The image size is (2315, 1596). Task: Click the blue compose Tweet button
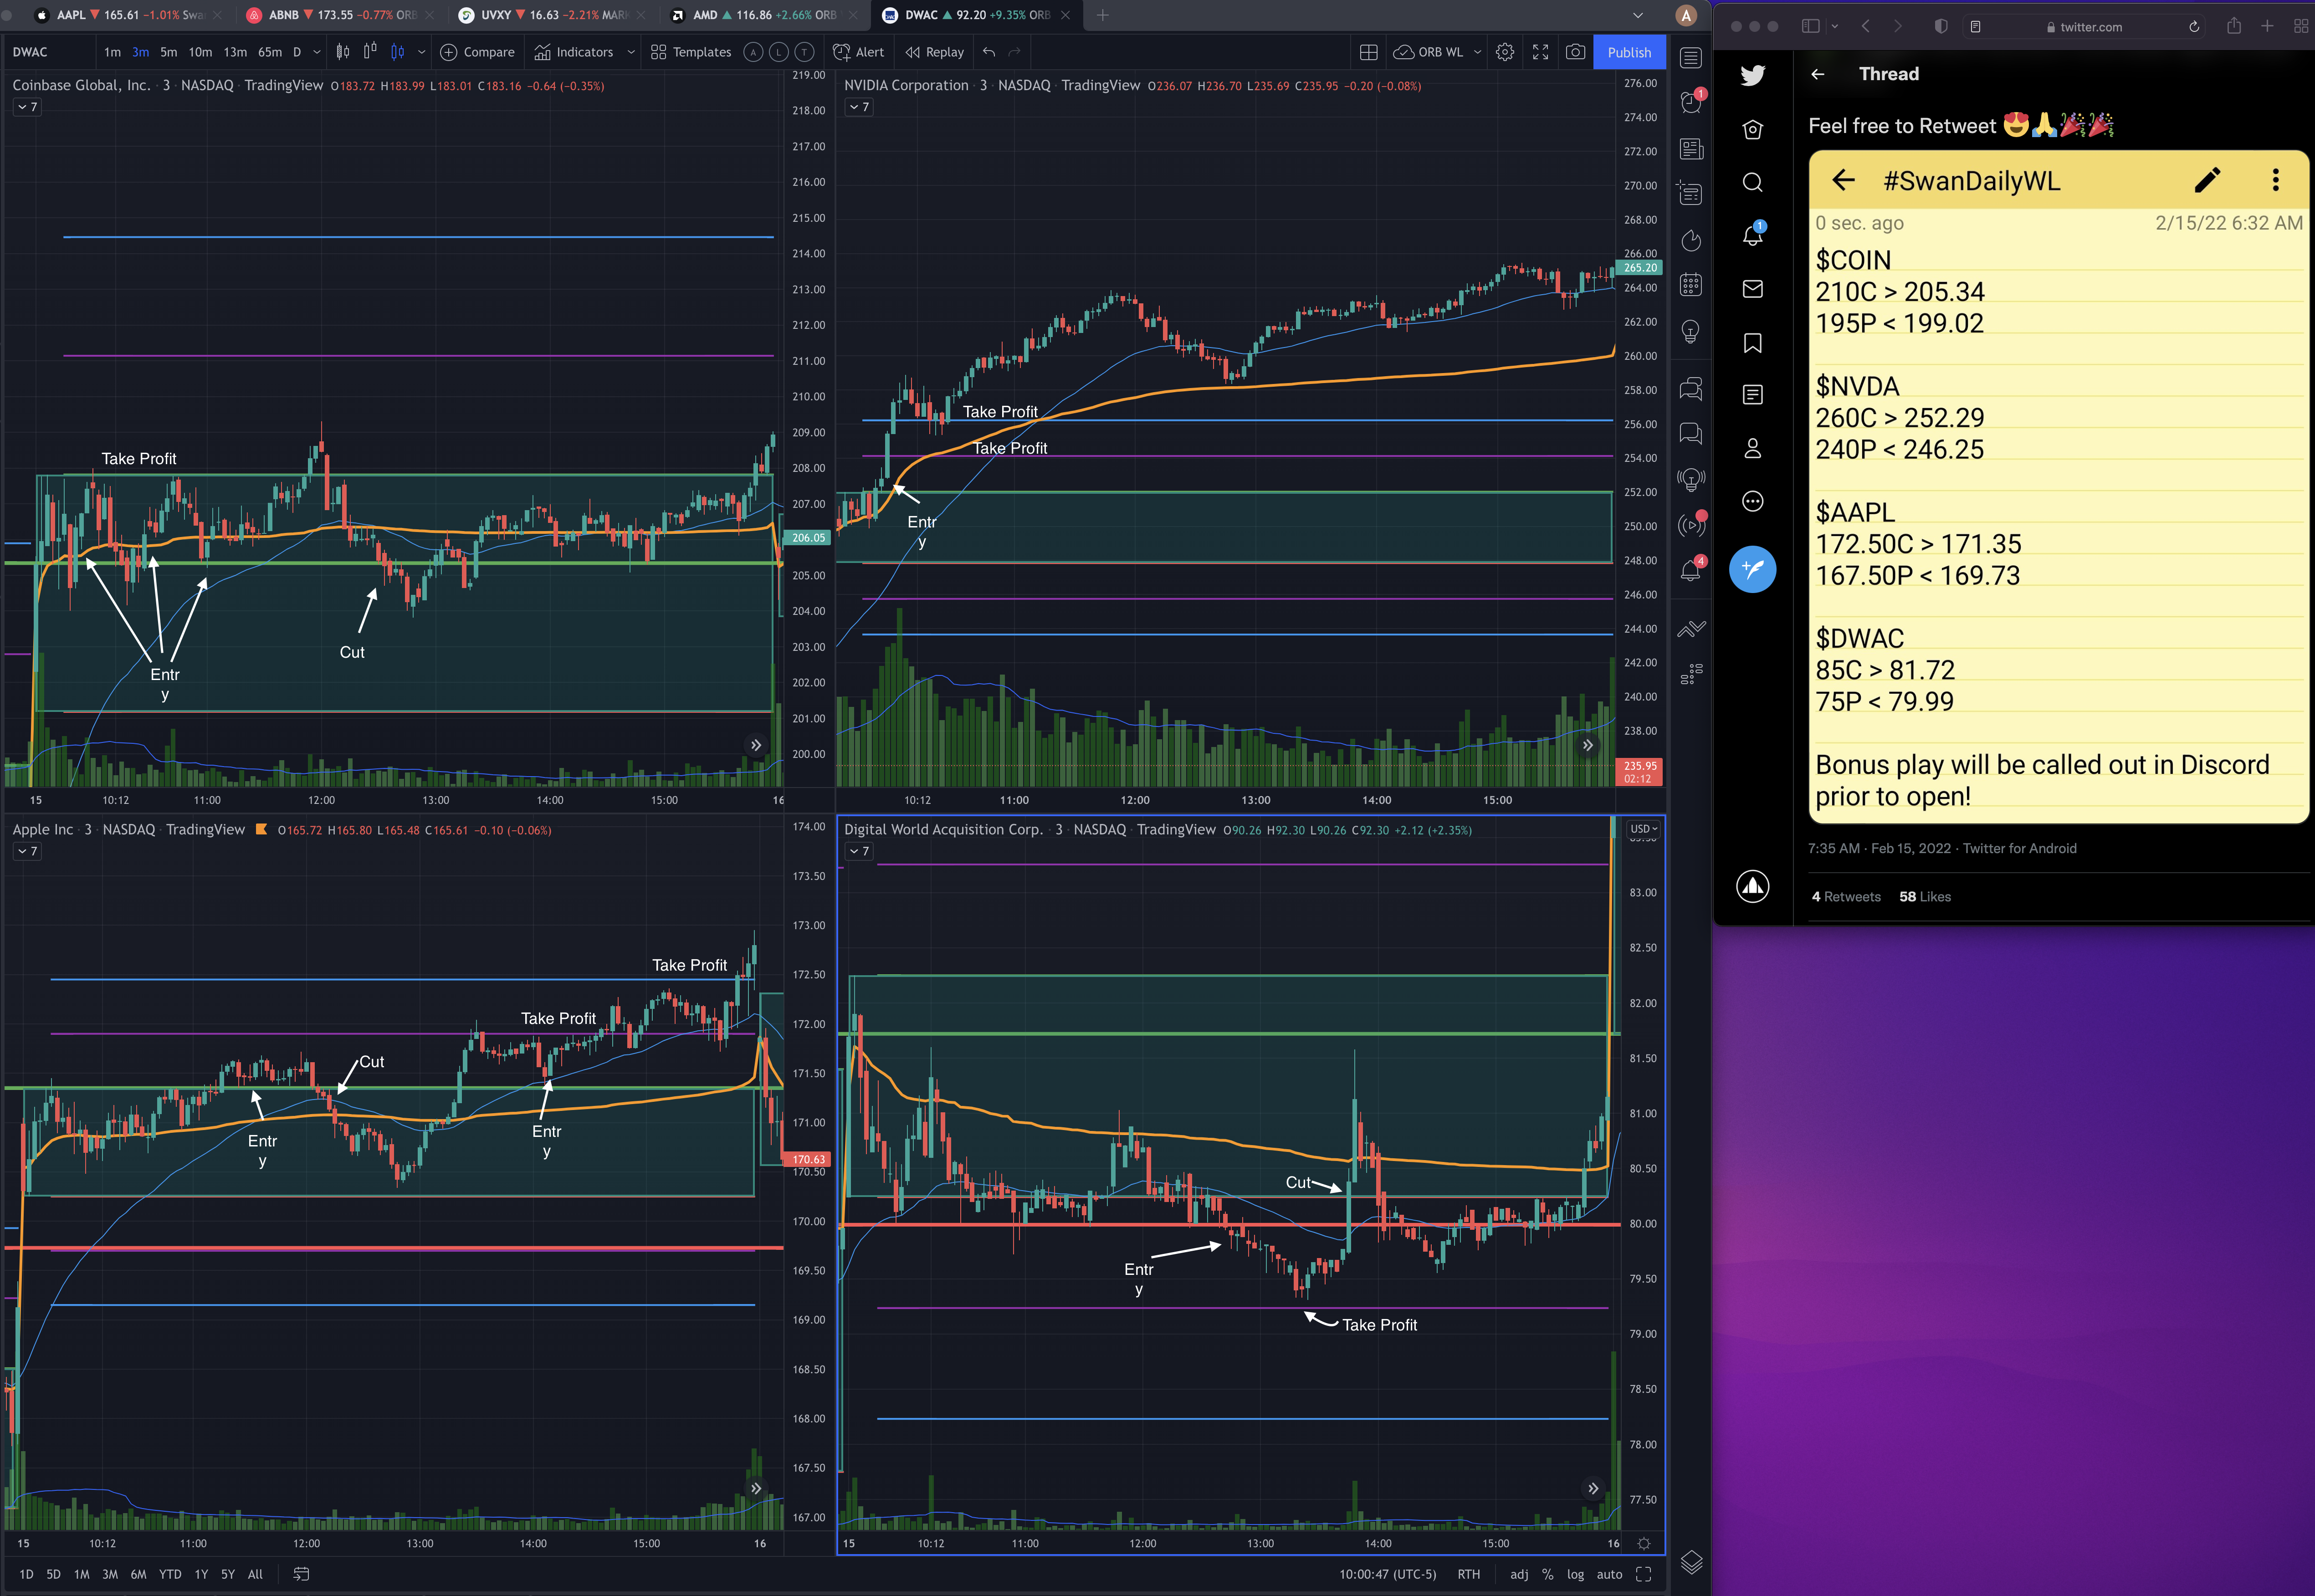[1752, 569]
